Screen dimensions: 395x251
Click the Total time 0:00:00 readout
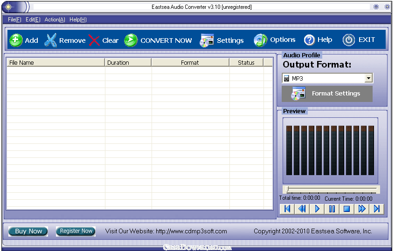point(299,198)
